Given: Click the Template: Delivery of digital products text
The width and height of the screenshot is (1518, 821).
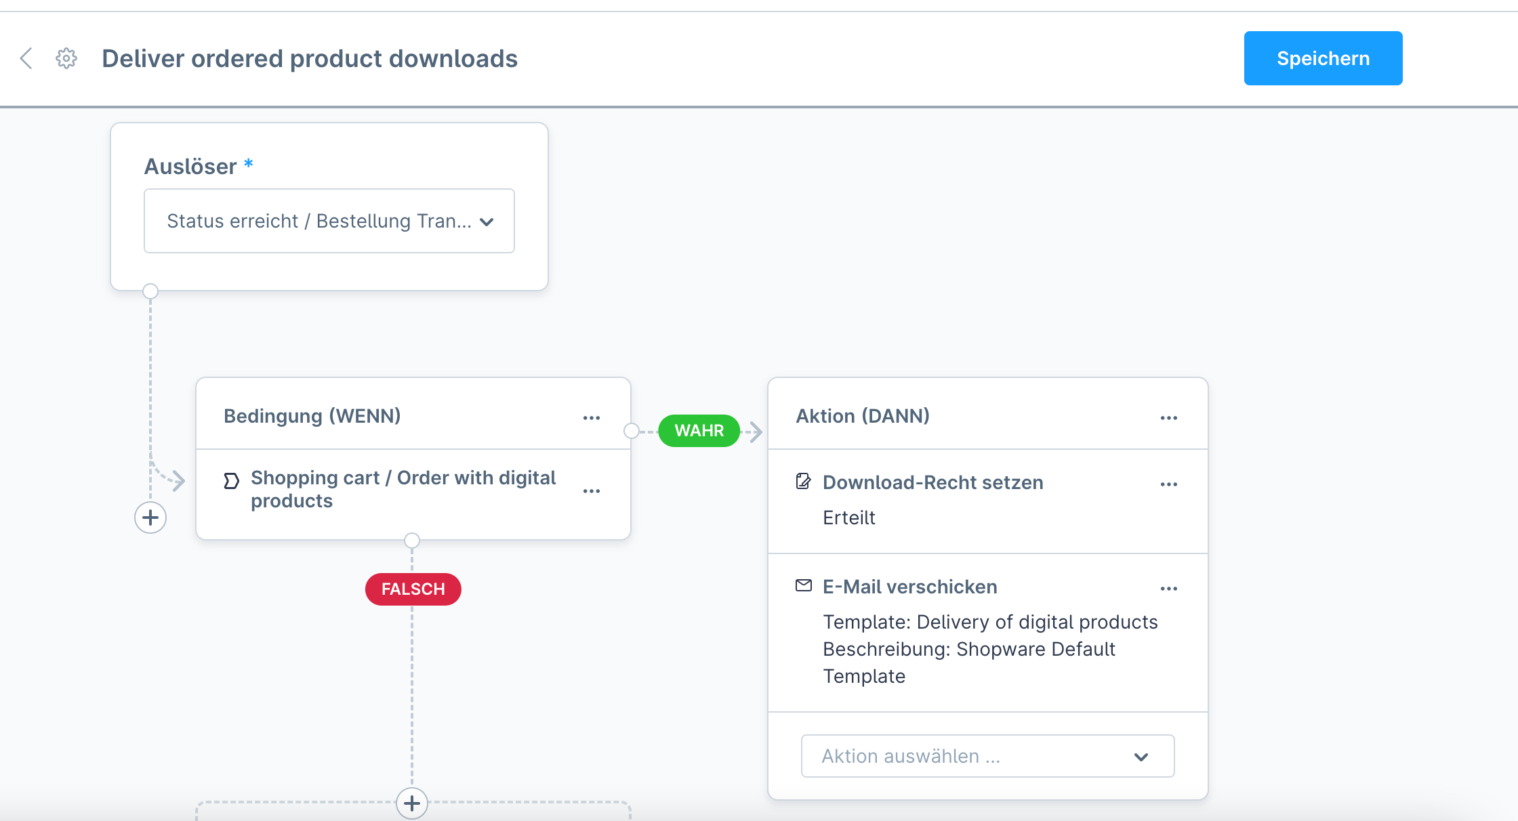Looking at the screenshot, I should coord(990,622).
